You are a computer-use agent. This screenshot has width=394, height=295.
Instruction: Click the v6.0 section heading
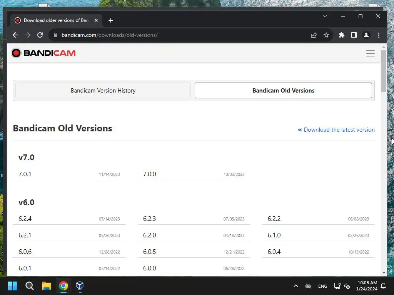pos(27,202)
